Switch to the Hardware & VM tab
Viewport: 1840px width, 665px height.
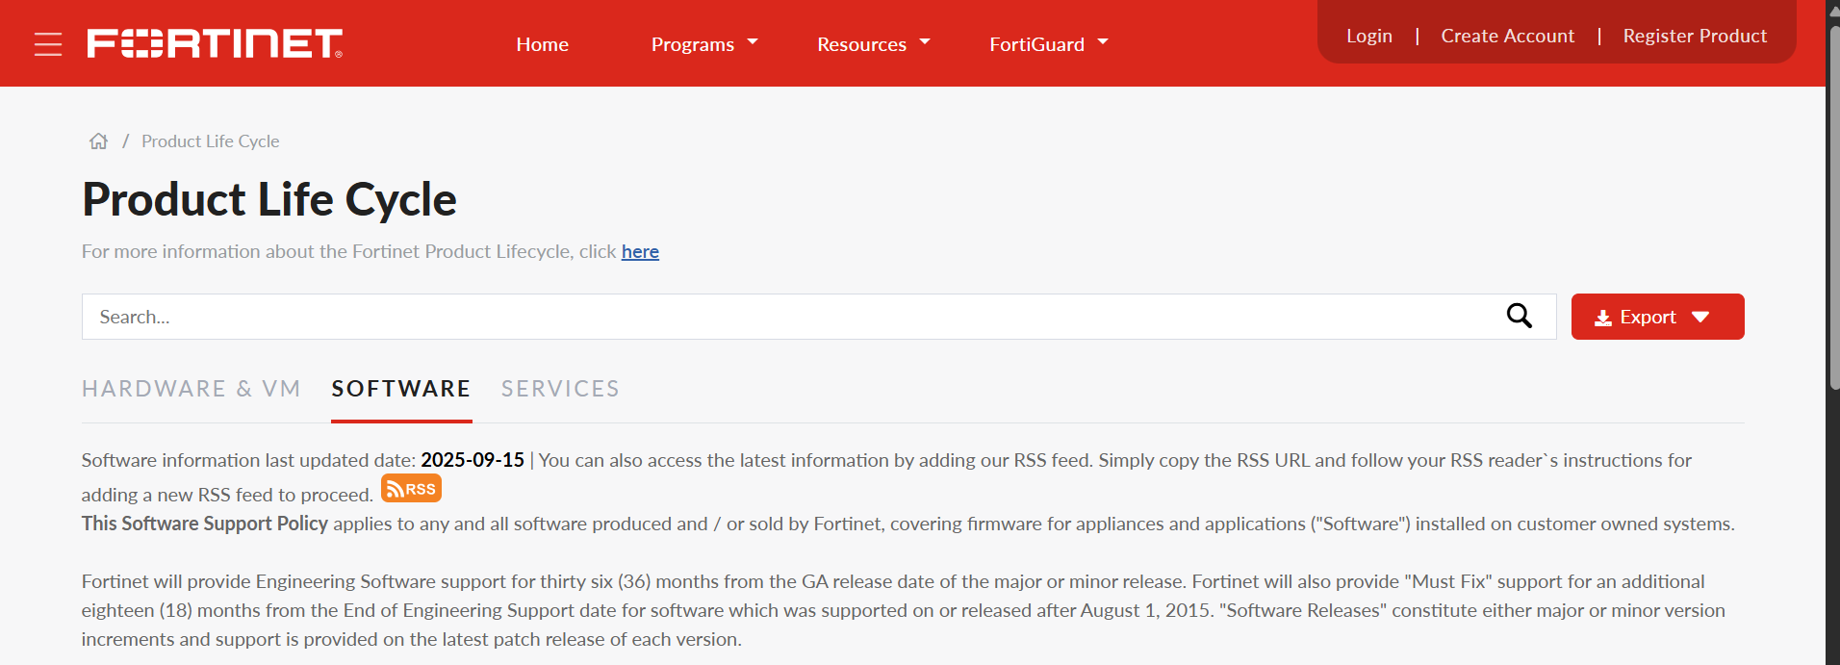192,389
